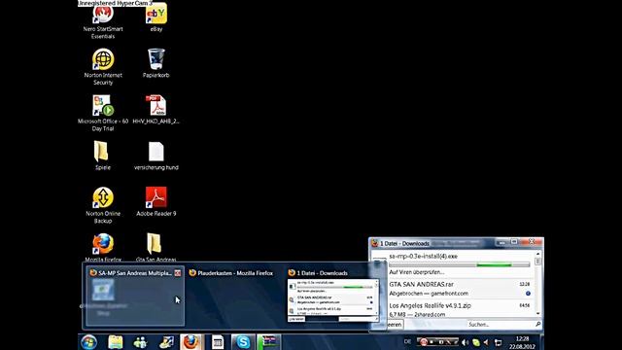Click 'Abgebrochen — gamefront.com' status line
This screenshot has width=622, height=350.
click(429, 294)
